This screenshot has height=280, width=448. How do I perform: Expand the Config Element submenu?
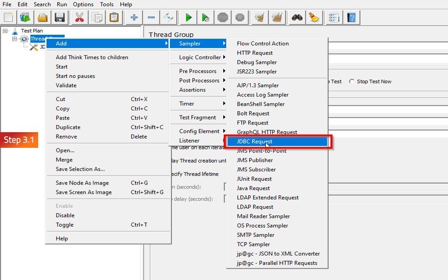198,131
